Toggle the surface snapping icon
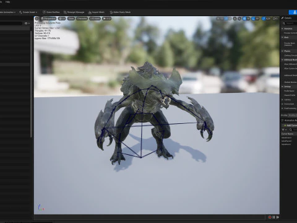This screenshot has width=297, height=223. point(239,19)
